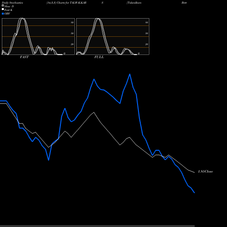
Task: Click the '(Talwalkars' title text
Action: coord(134,3)
